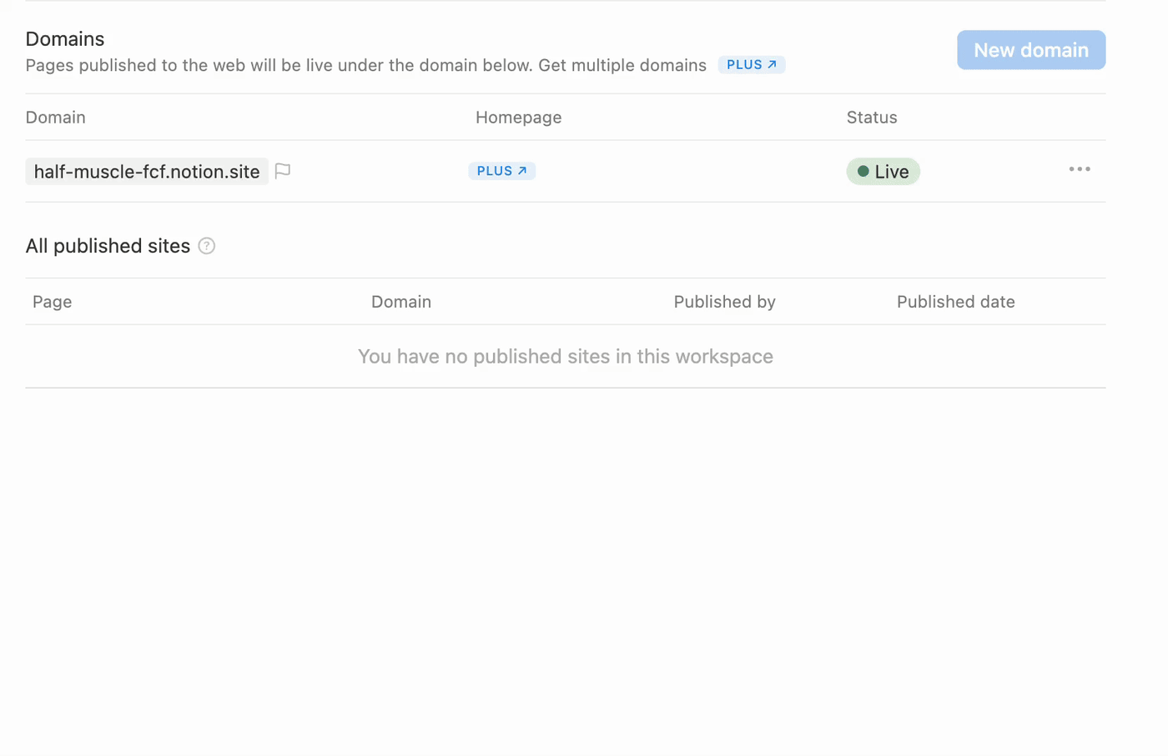Open the three-dot menu for the domain row
Screen dimensions: 1168x756
tap(1080, 169)
